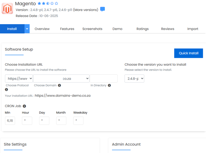Go to the Screenshots tab
Image resolution: width=206 pixels, height=153 pixels.
pos(92,29)
